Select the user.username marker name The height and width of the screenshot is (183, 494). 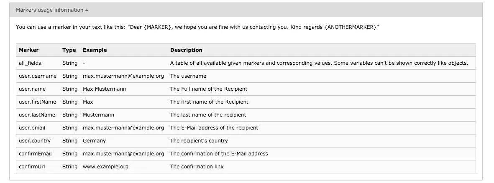[x=38, y=76]
